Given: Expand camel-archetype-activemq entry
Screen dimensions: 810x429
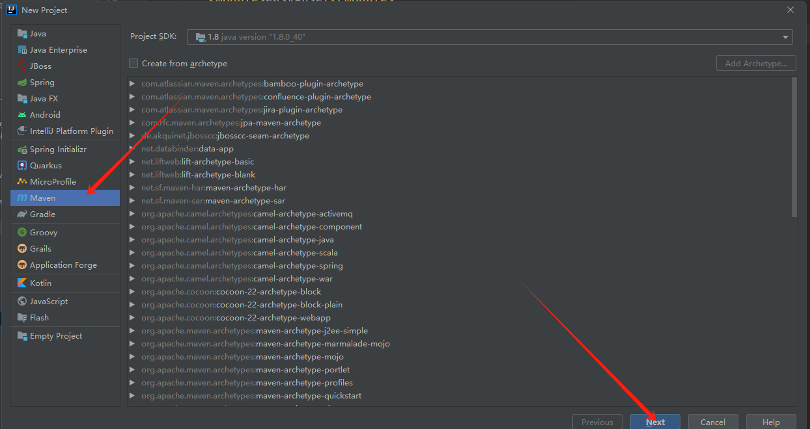Looking at the screenshot, I should (x=132, y=214).
